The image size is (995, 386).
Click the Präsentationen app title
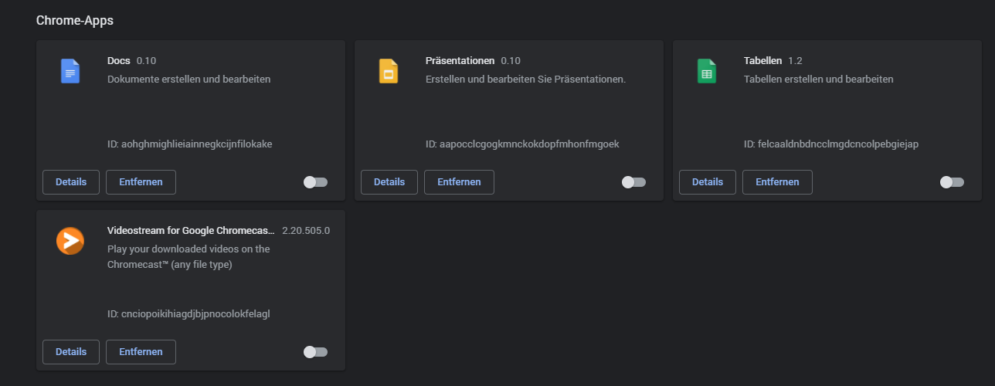click(x=460, y=60)
